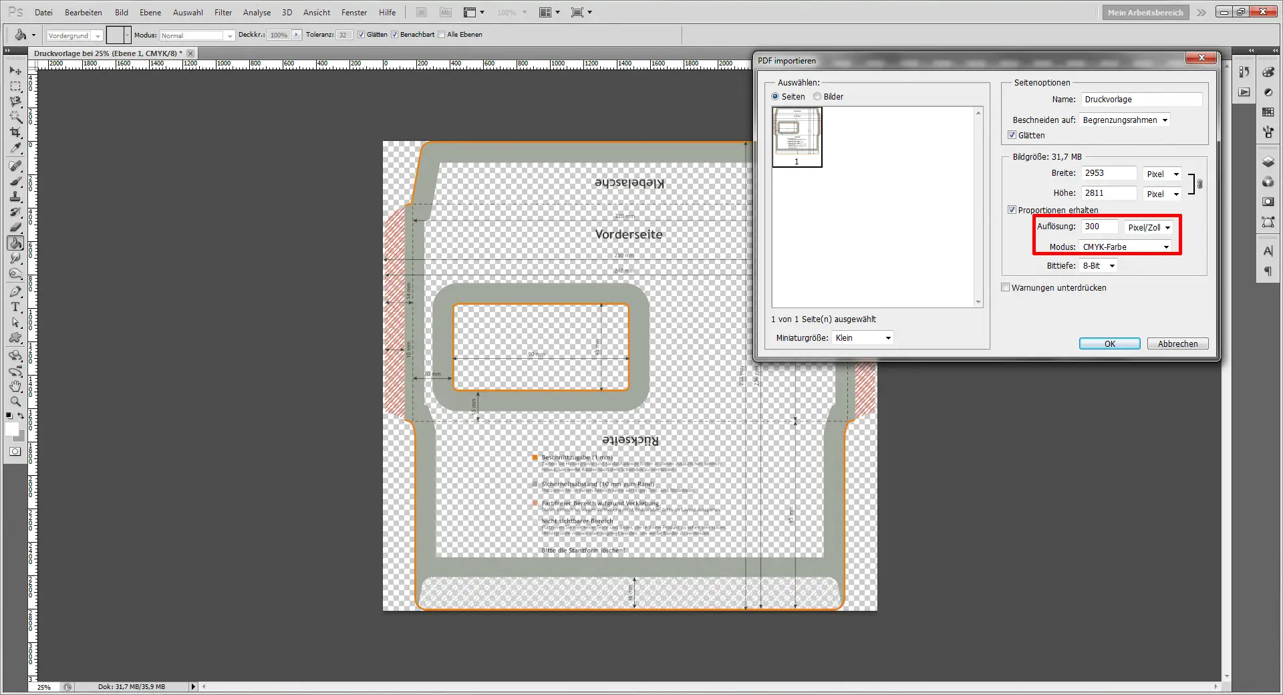Select the Bilder radio button

[x=817, y=97]
